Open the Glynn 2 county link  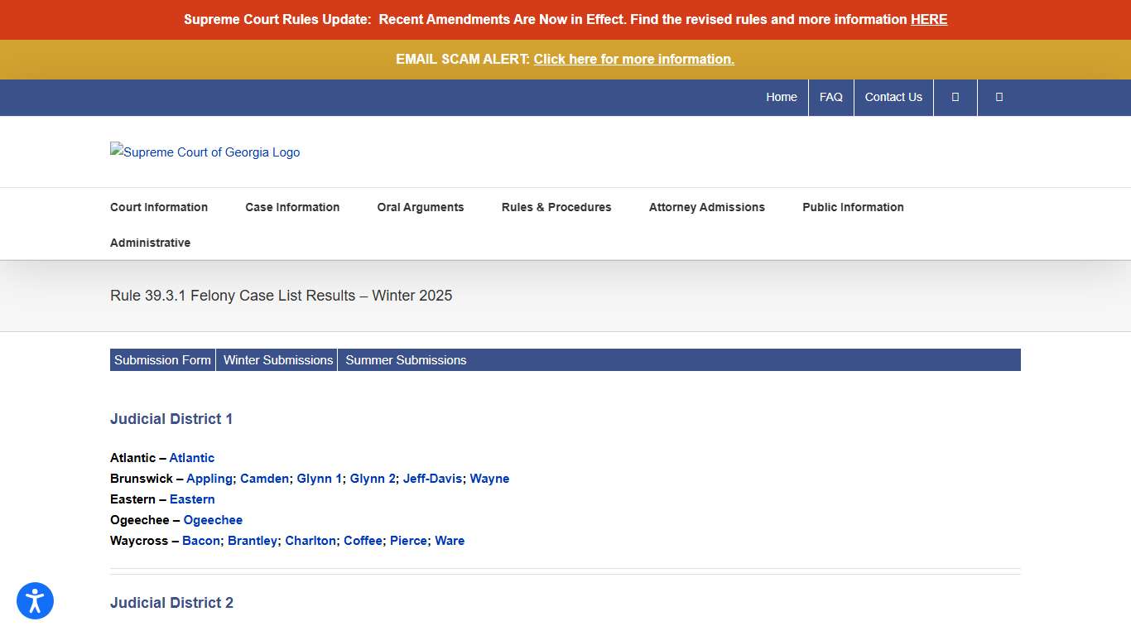(x=373, y=479)
